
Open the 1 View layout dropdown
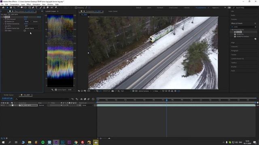157,91
